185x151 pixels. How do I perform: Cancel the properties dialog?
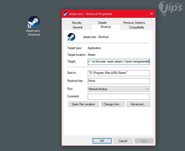(x=123, y=141)
